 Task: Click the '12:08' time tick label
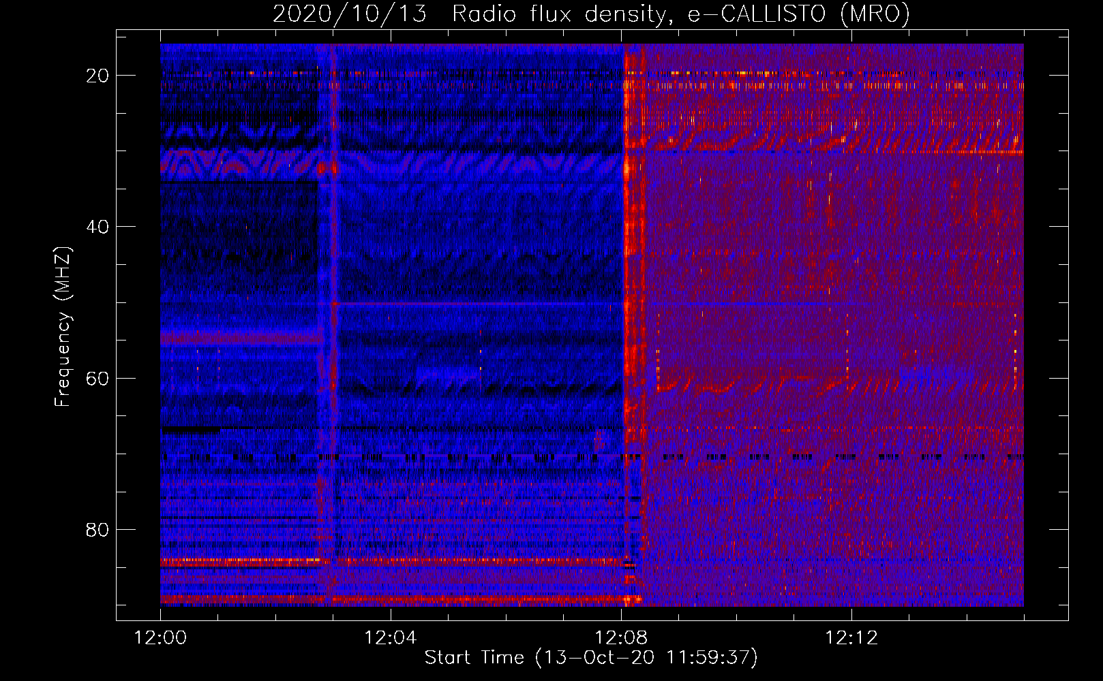(x=621, y=638)
